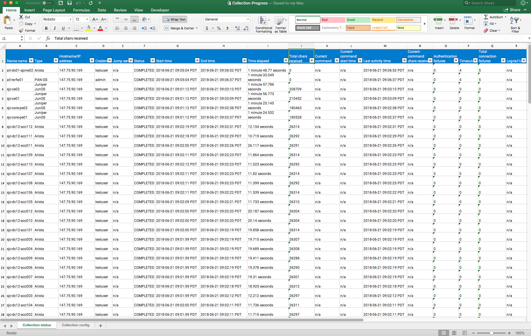The width and height of the screenshot is (531, 336).
Task: Open the Formulas ribbon tab
Action: coord(81,10)
